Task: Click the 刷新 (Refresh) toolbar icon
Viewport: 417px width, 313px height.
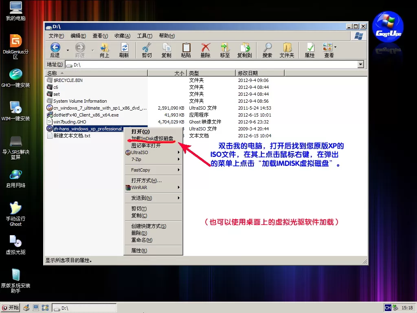Action: 124,50
